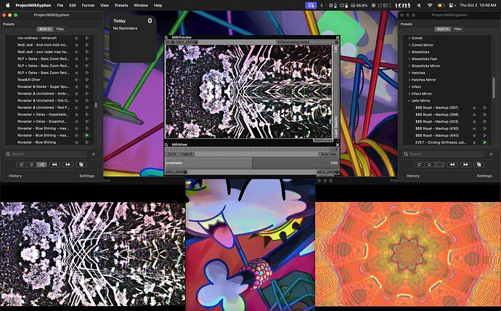Toggle favorites filter star in left search bar
This screenshot has height=311, width=501.
click(x=93, y=154)
